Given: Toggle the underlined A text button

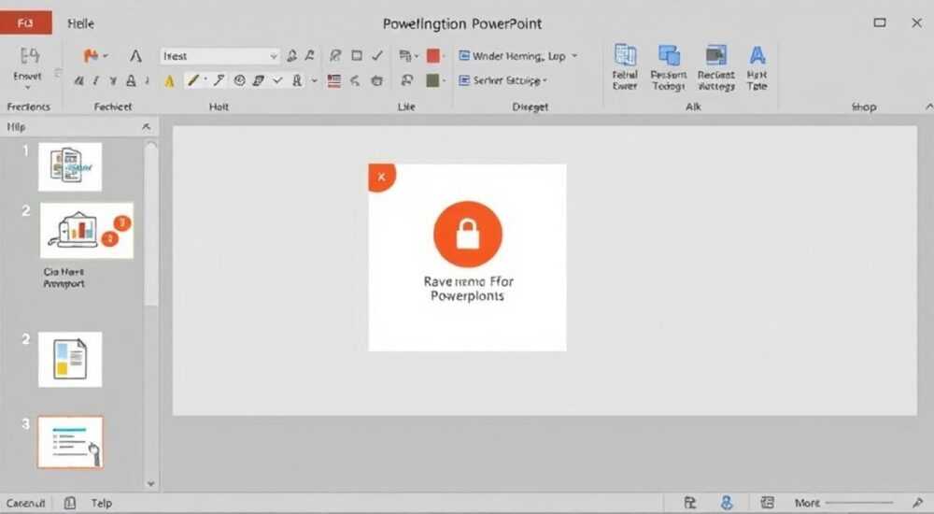Looking at the screenshot, I should (x=131, y=80).
